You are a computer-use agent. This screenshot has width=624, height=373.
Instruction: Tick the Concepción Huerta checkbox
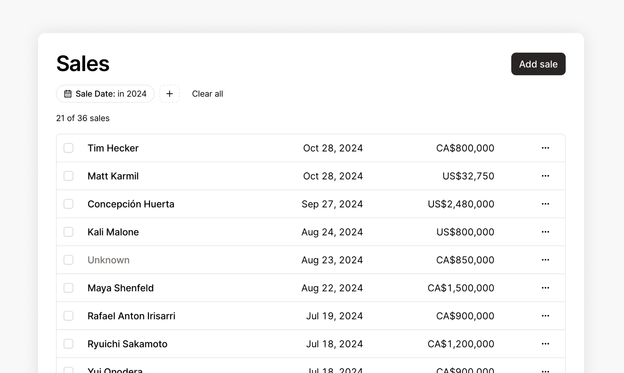pos(68,204)
